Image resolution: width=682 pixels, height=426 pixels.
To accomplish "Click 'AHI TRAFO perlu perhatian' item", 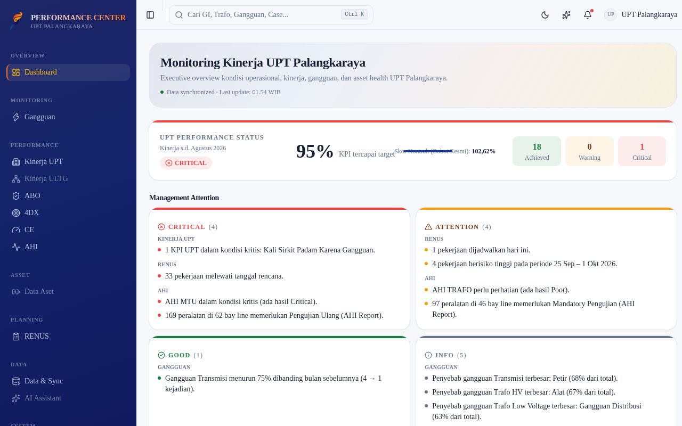I will tap(501, 290).
